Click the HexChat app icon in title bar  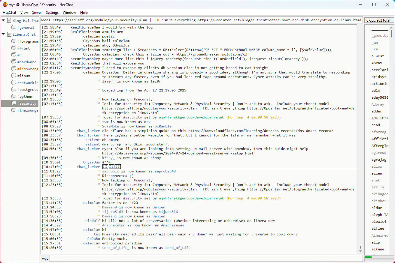(5, 4)
